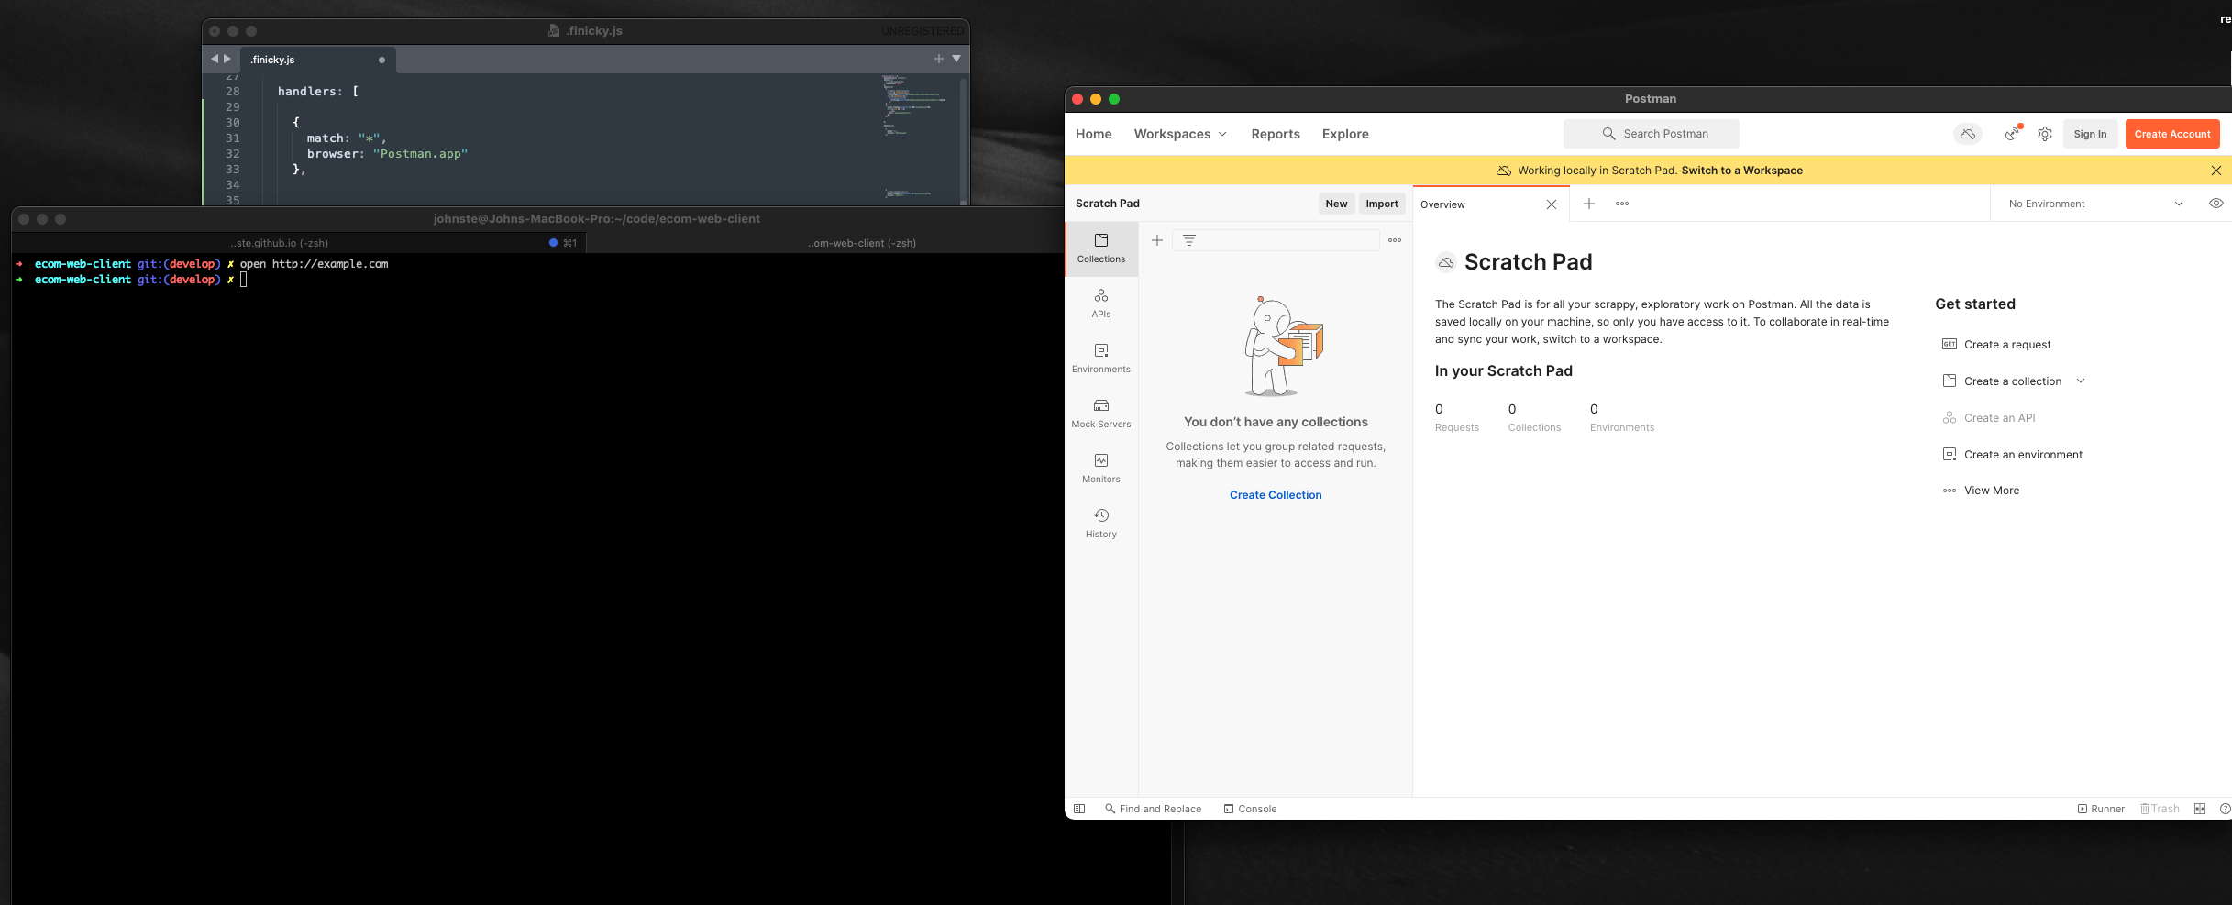Open a new tab with plus icon
This screenshot has width=2232, height=905.
[1588, 204]
